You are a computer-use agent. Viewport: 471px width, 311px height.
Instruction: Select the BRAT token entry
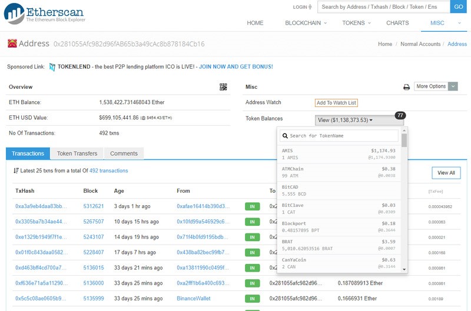pos(339,245)
